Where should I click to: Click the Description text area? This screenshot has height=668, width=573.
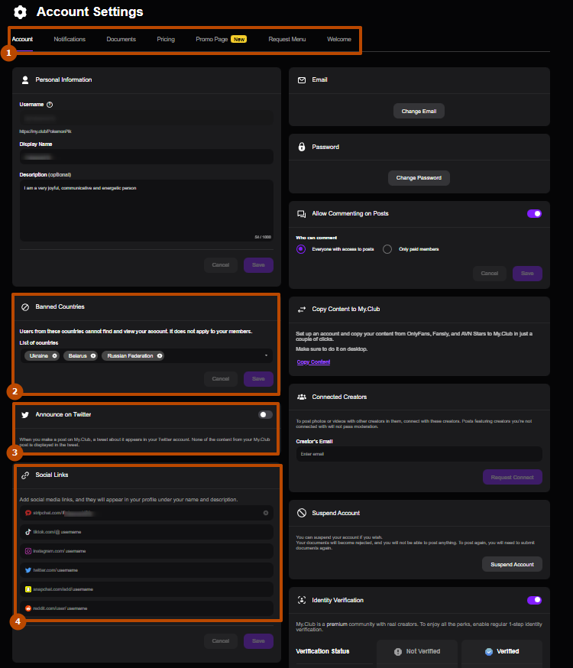click(x=146, y=212)
